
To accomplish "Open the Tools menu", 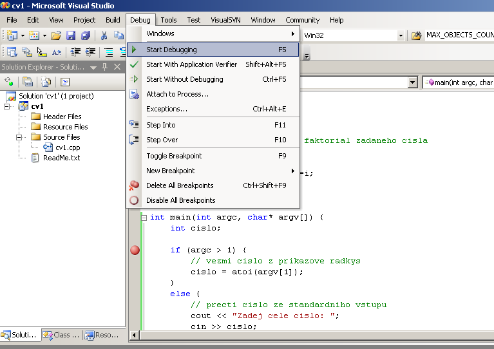I will 169,20.
